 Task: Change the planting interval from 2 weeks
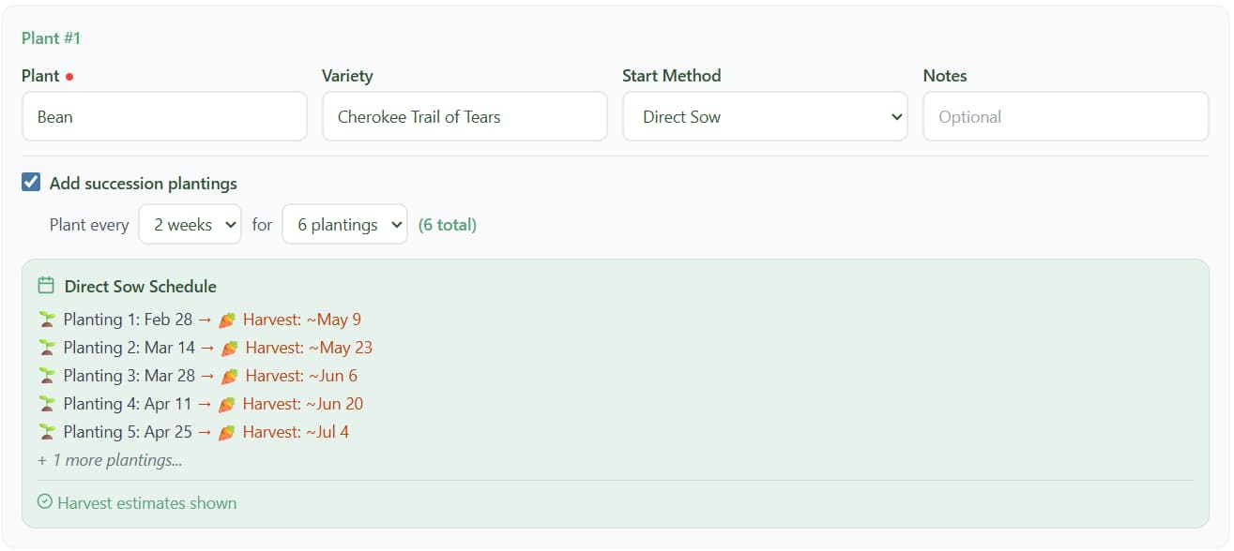[x=190, y=224]
